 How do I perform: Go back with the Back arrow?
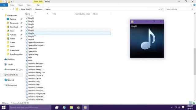click(3, 9)
